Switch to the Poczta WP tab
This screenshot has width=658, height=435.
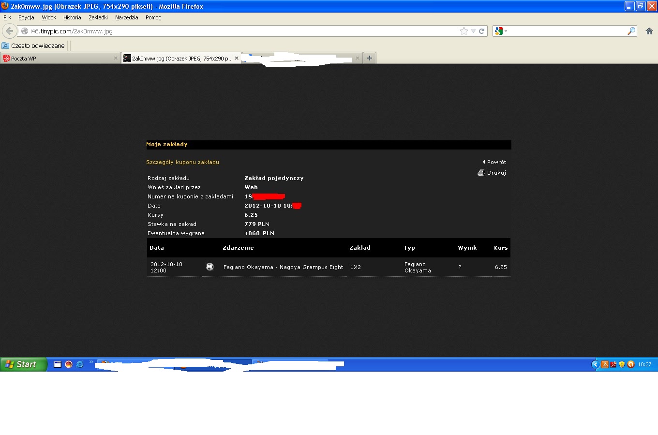coord(60,58)
